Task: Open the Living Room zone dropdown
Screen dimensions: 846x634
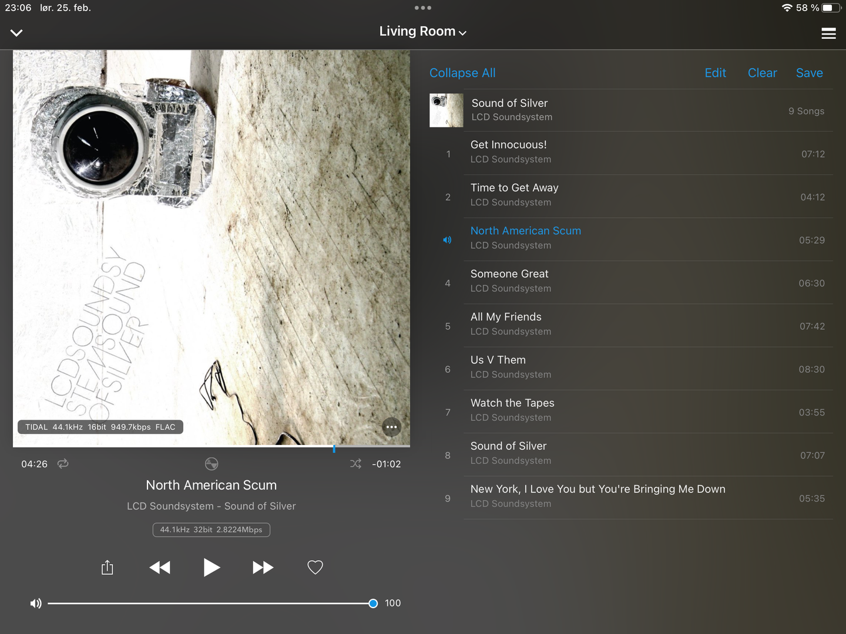Action: (422, 32)
